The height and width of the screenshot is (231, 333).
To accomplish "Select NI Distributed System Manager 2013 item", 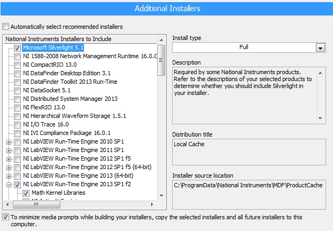I will 70,99.
